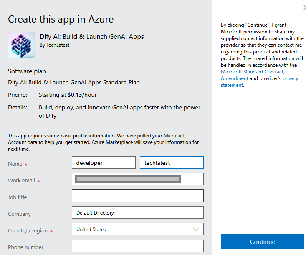Click the 'Dify AI: Build & Launch GenAI Apps' title
306x255 pixels.
(92, 37)
